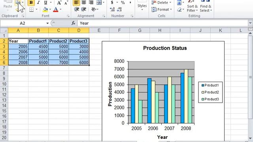
Task: Select column H header
Action: point(160,30)
